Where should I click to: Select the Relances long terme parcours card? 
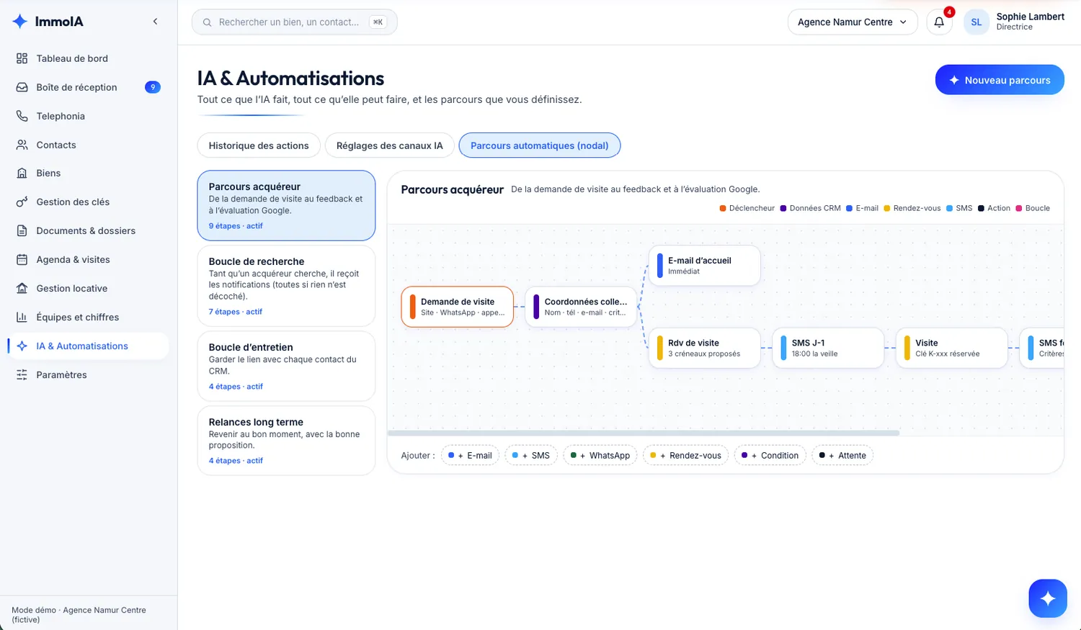tap(286, 441)
